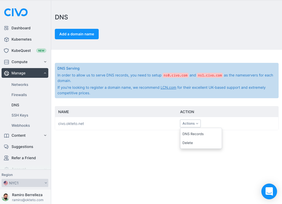Select DNS Records from the Actions menu

pos(193,134)
